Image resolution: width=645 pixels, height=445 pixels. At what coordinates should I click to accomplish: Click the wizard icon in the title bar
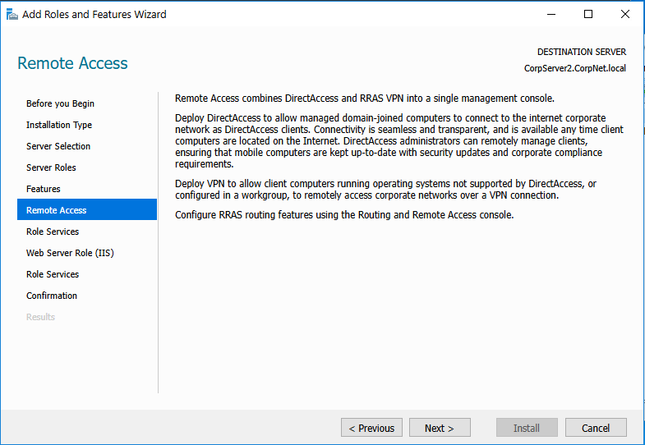coord(11,14)
